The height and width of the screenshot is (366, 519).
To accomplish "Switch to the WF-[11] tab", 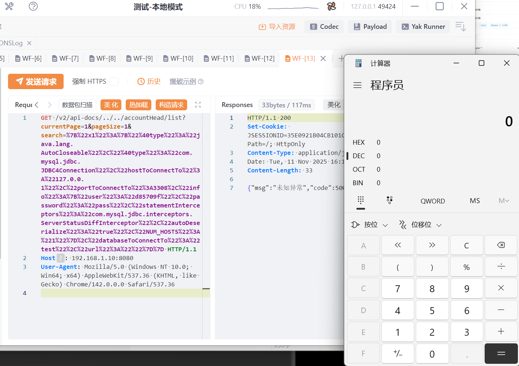I will click(219, 58).
